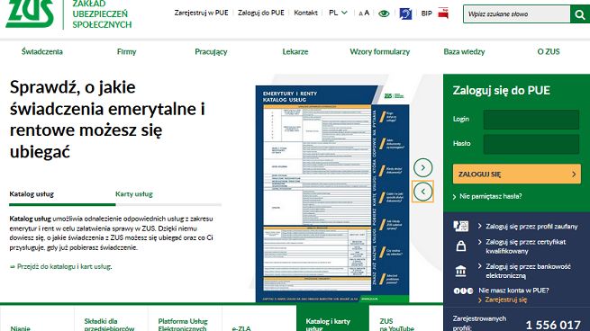This screenshot has width=590, height=331.
Task: Increase font size with larger A
Action: pos(367,13)
